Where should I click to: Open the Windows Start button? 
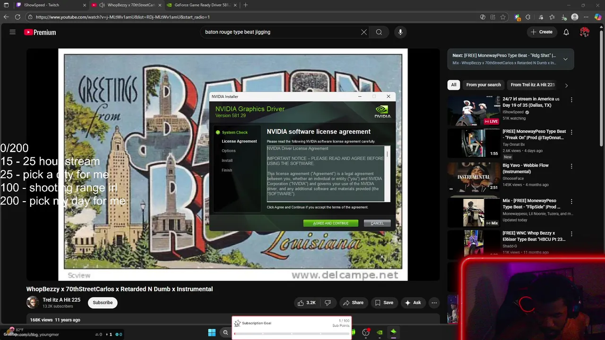click(212, 332)
